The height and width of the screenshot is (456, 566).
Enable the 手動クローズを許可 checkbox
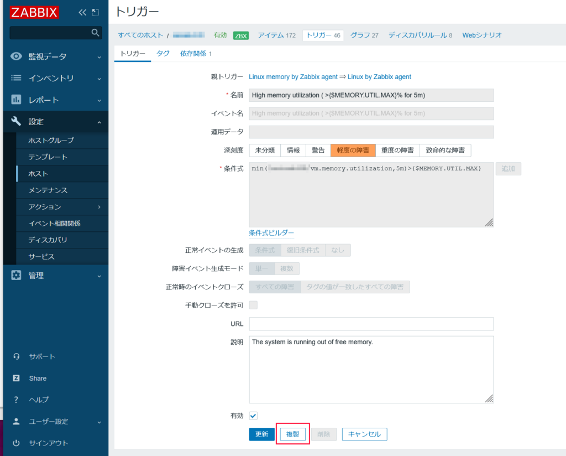[x=253, y=305]
